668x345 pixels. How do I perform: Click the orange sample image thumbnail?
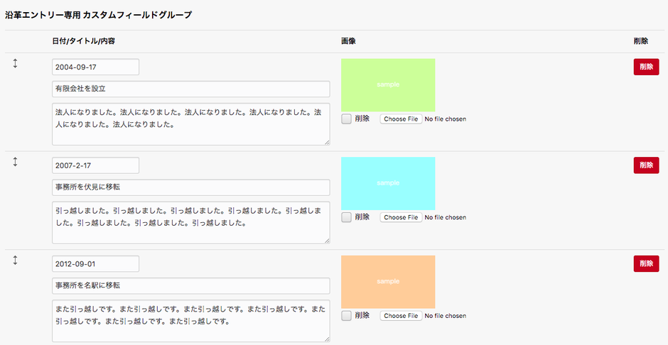click(388, 281)
